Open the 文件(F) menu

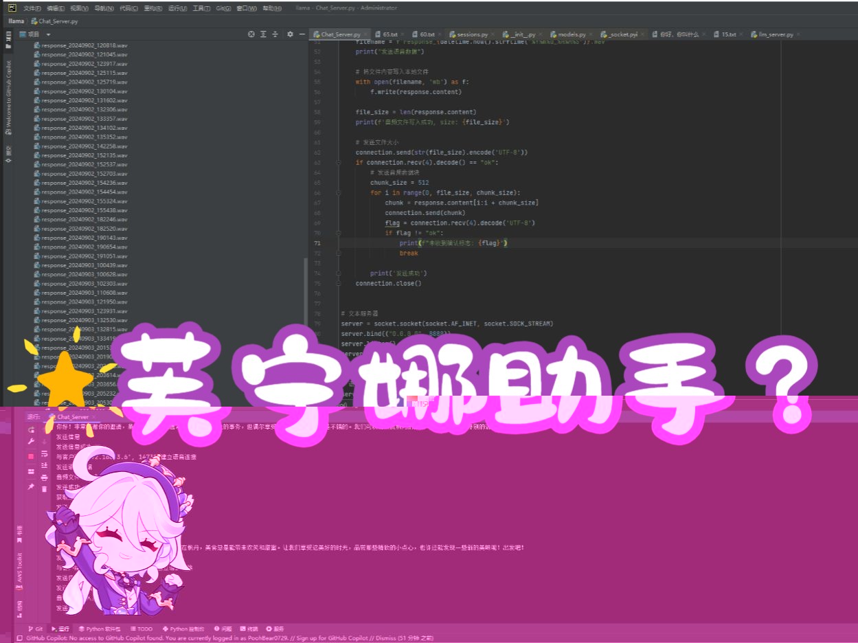click(x=32, y=8)
